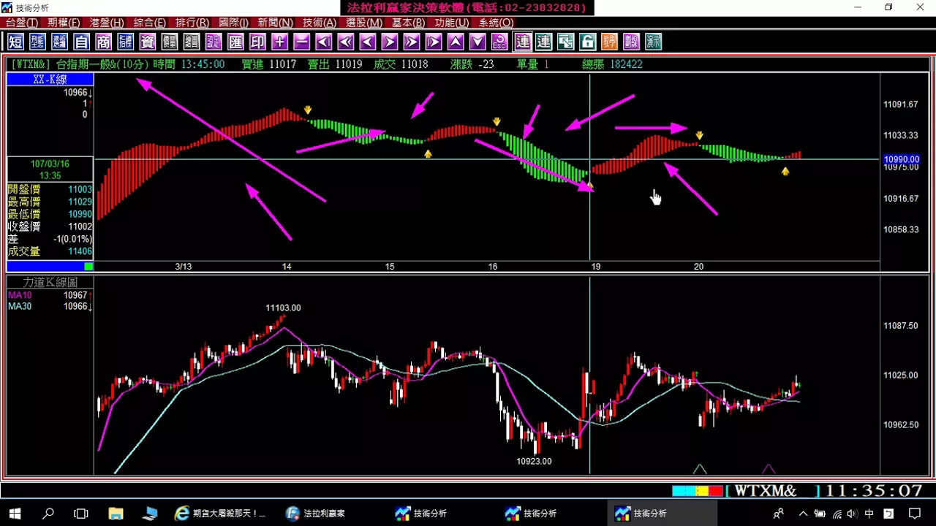Click the up arrow toolbar icon
This screenshot has height=526, width=936.
click(456, 42)
